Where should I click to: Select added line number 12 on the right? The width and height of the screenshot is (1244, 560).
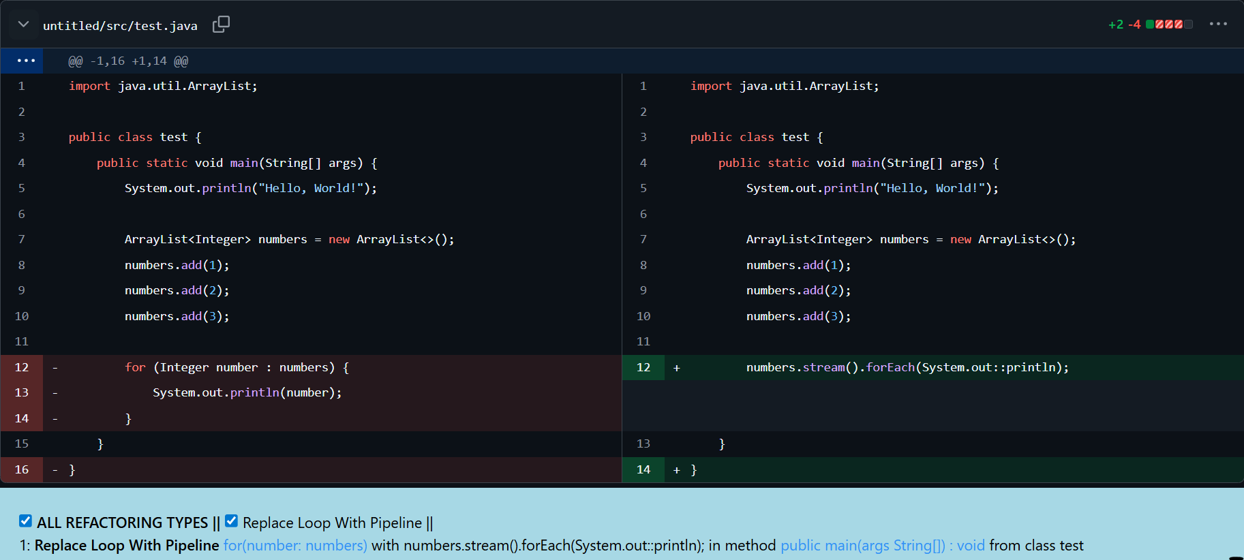point(643,367)
